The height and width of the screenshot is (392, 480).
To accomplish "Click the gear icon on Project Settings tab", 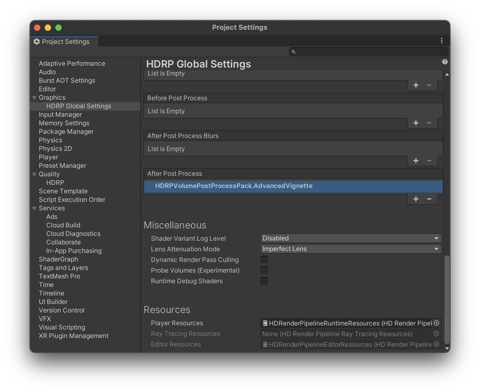I will (37, 41).
